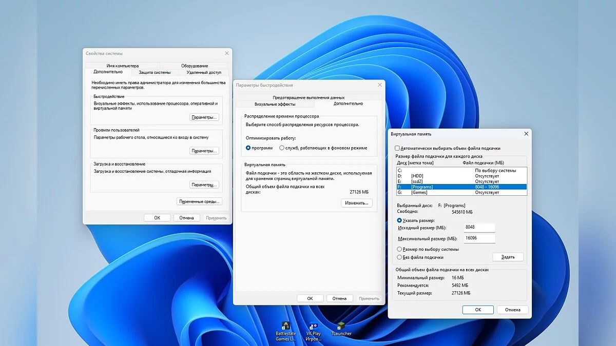Click into Исходный размер input field

pos(479,228)
